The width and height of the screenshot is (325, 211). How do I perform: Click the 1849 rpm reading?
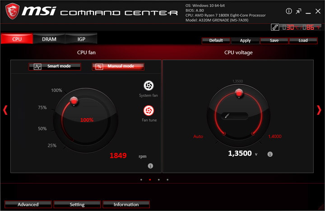pyautogui.click(x=118, y=156)
